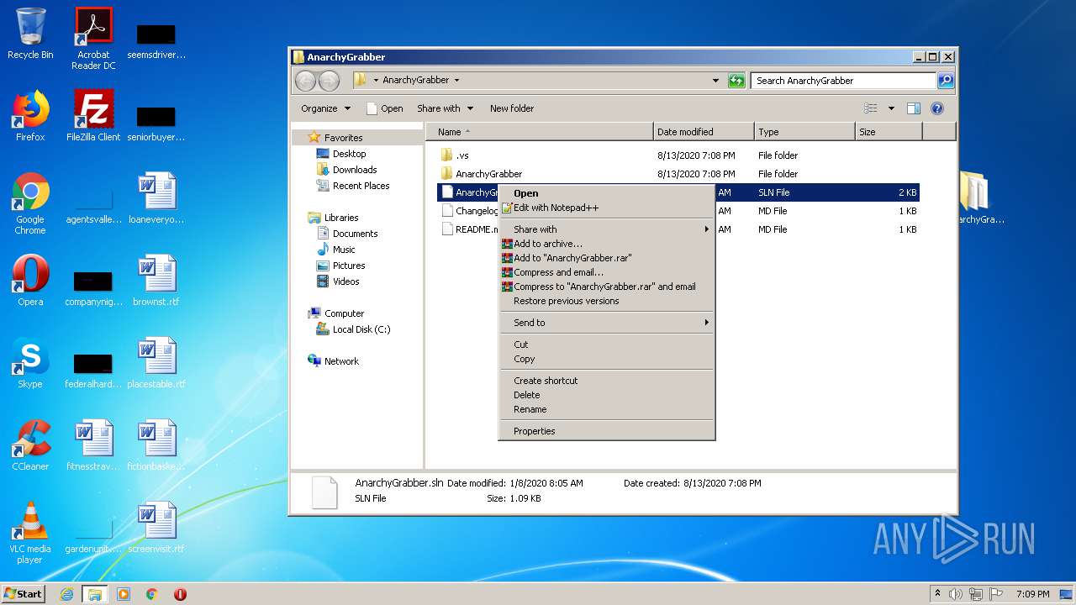This screenshot has width=1076, height=605.
Task: Open Local Disk (C:) in sidebar
Action: point(353,329)
